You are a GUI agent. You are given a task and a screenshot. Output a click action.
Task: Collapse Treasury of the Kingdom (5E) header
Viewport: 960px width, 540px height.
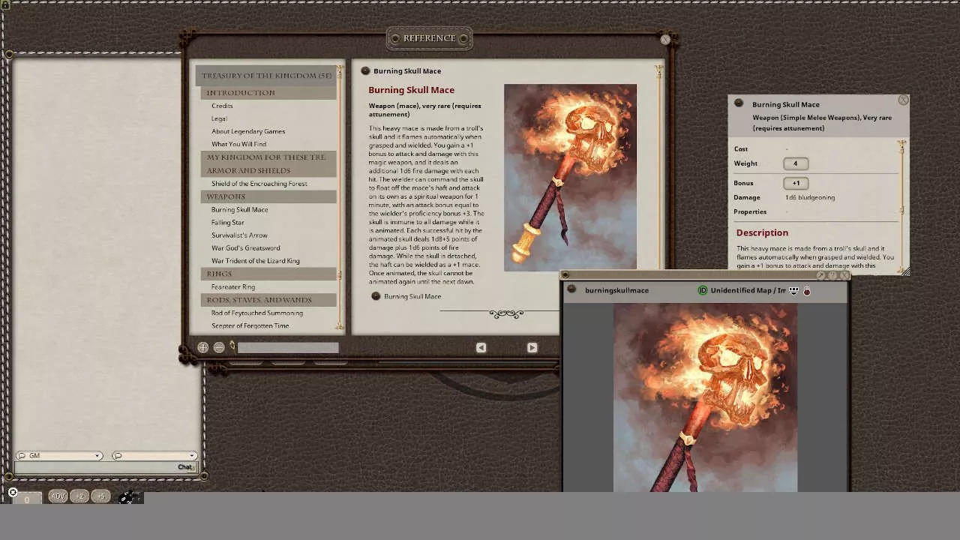click(266, 76)
